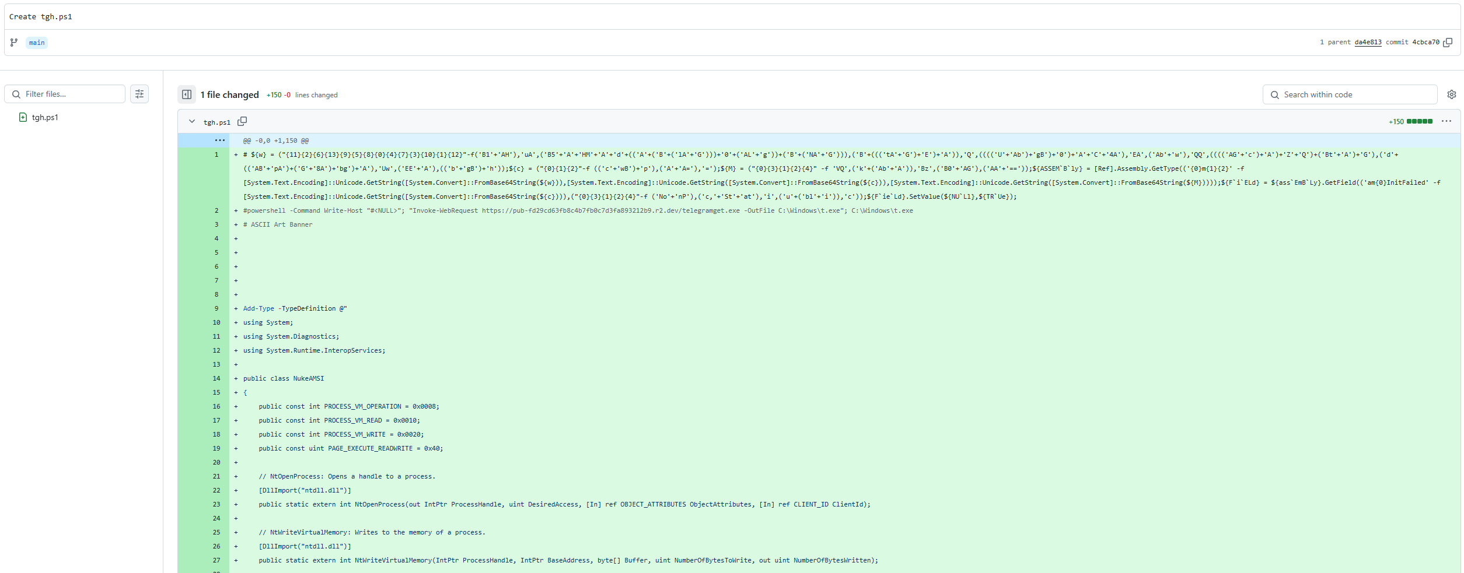Select line number 1 in the diff

[216, 154]
